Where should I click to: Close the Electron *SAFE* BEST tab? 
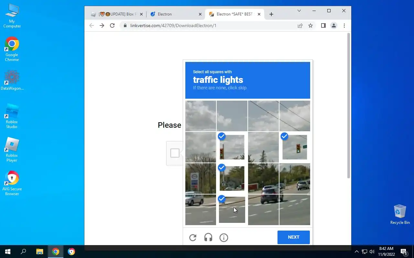(259, 14)
